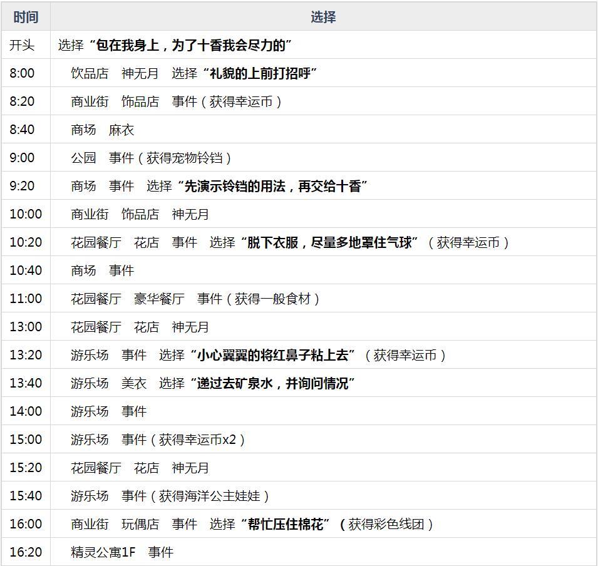The height and width of the screenshot is (566, 598).
Task: Click the 11:00 time cell
Action: pos(26,298)
